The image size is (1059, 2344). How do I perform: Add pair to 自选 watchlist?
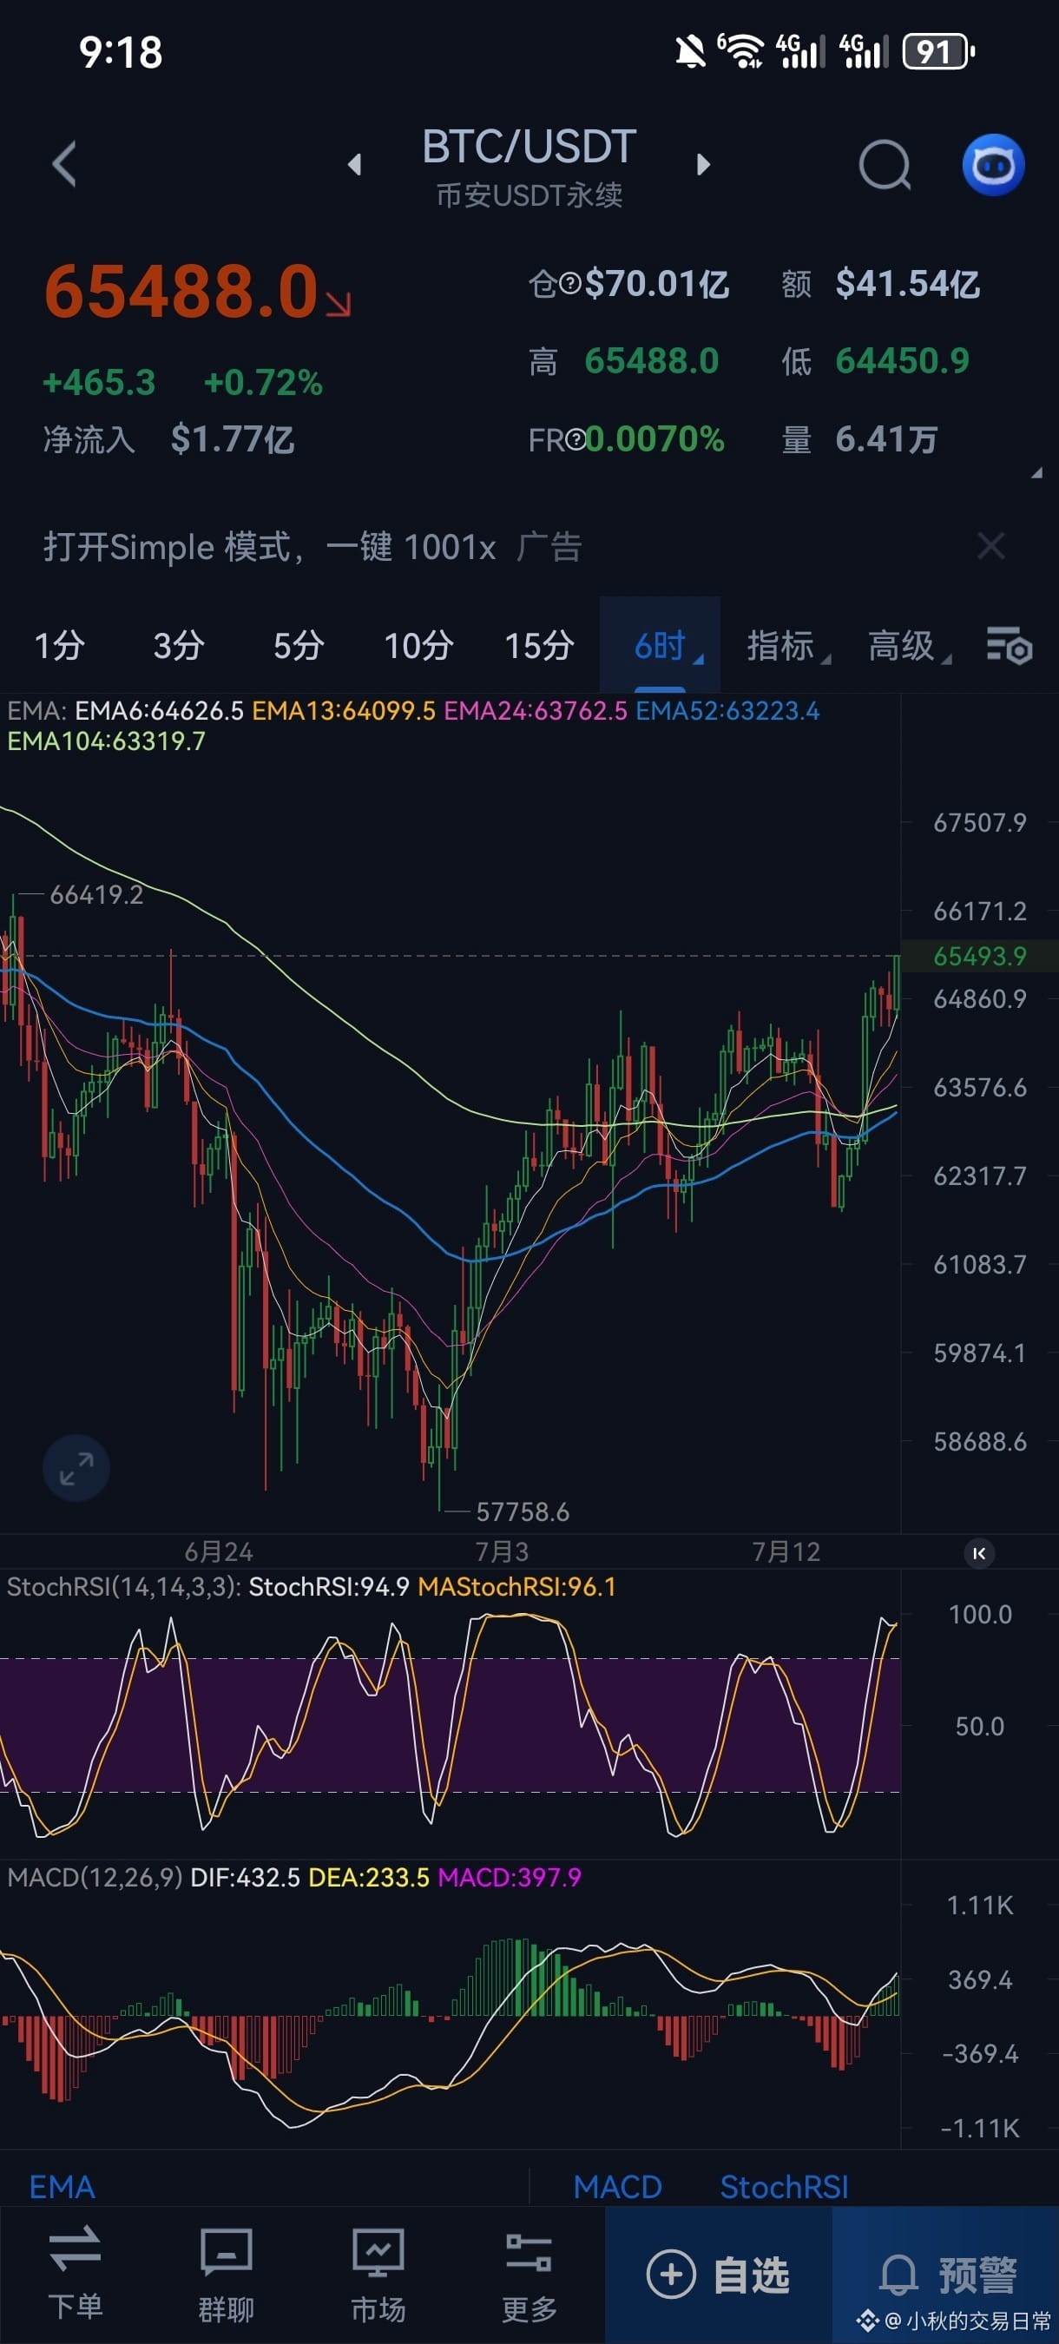pos(718,2275)
